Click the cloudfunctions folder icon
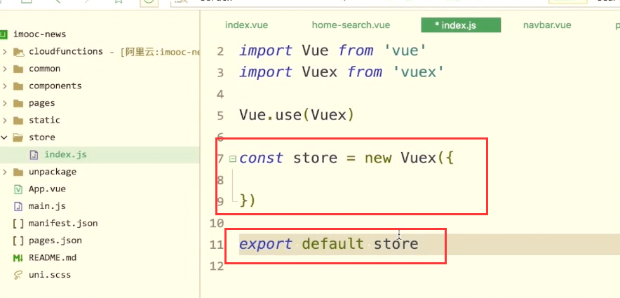 (18, 51)
